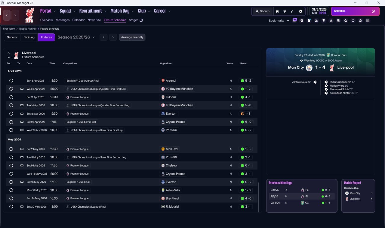Select radio for Sat 25 Apr Crystal Palace fixture

pos(11,122)
